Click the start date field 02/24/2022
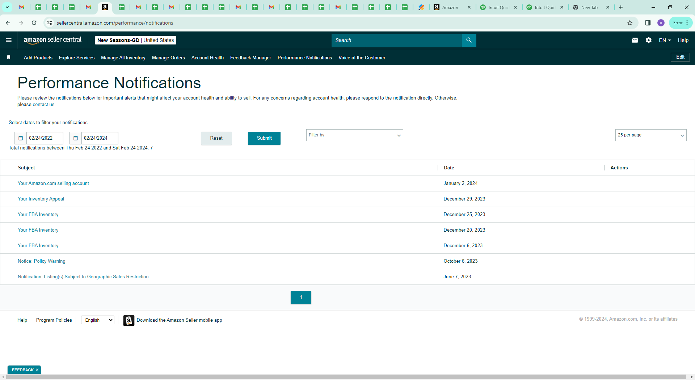This screenshot has width=695, height=380. pyautogui.click(x=45, y=138)
